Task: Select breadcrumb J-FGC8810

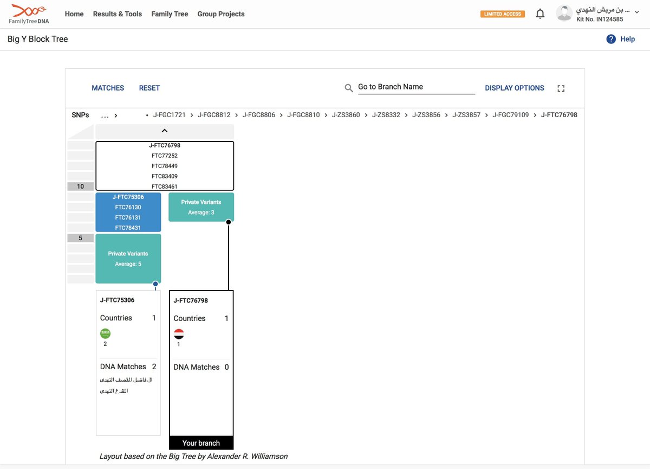Action: (303, 115)
